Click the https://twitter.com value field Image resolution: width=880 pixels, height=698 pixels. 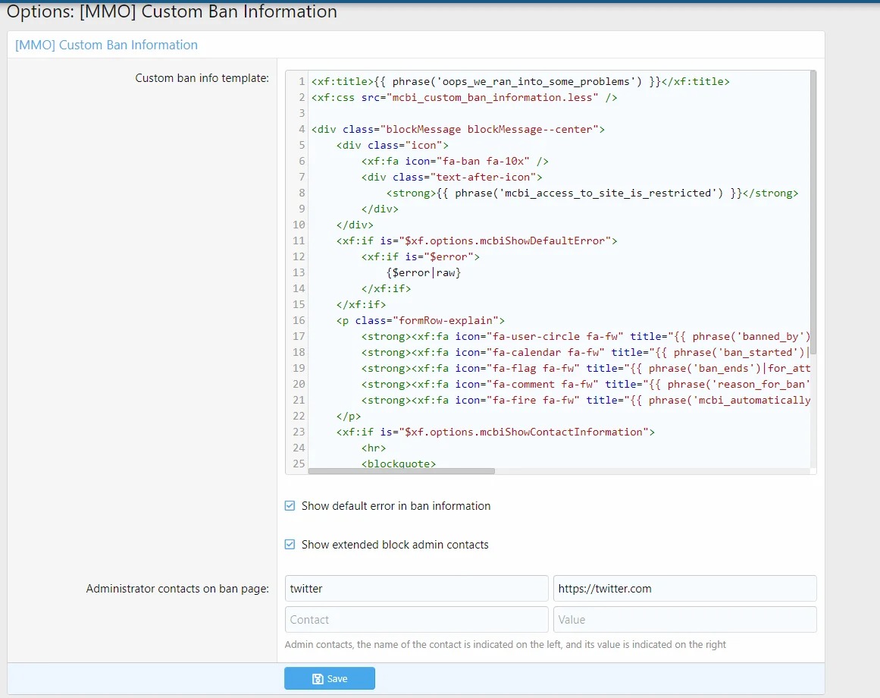coord(684,588)
